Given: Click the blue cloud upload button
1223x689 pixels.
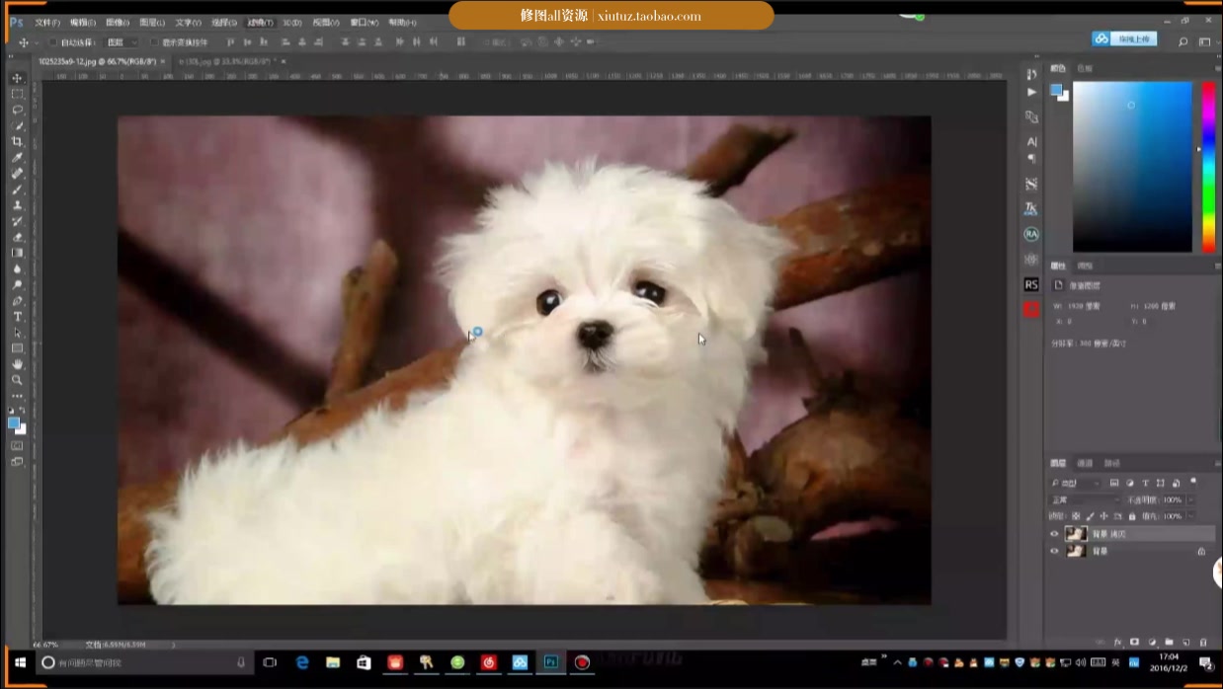Looking at the screenshot, I should pyautogui.click(x=1122, y=38).
